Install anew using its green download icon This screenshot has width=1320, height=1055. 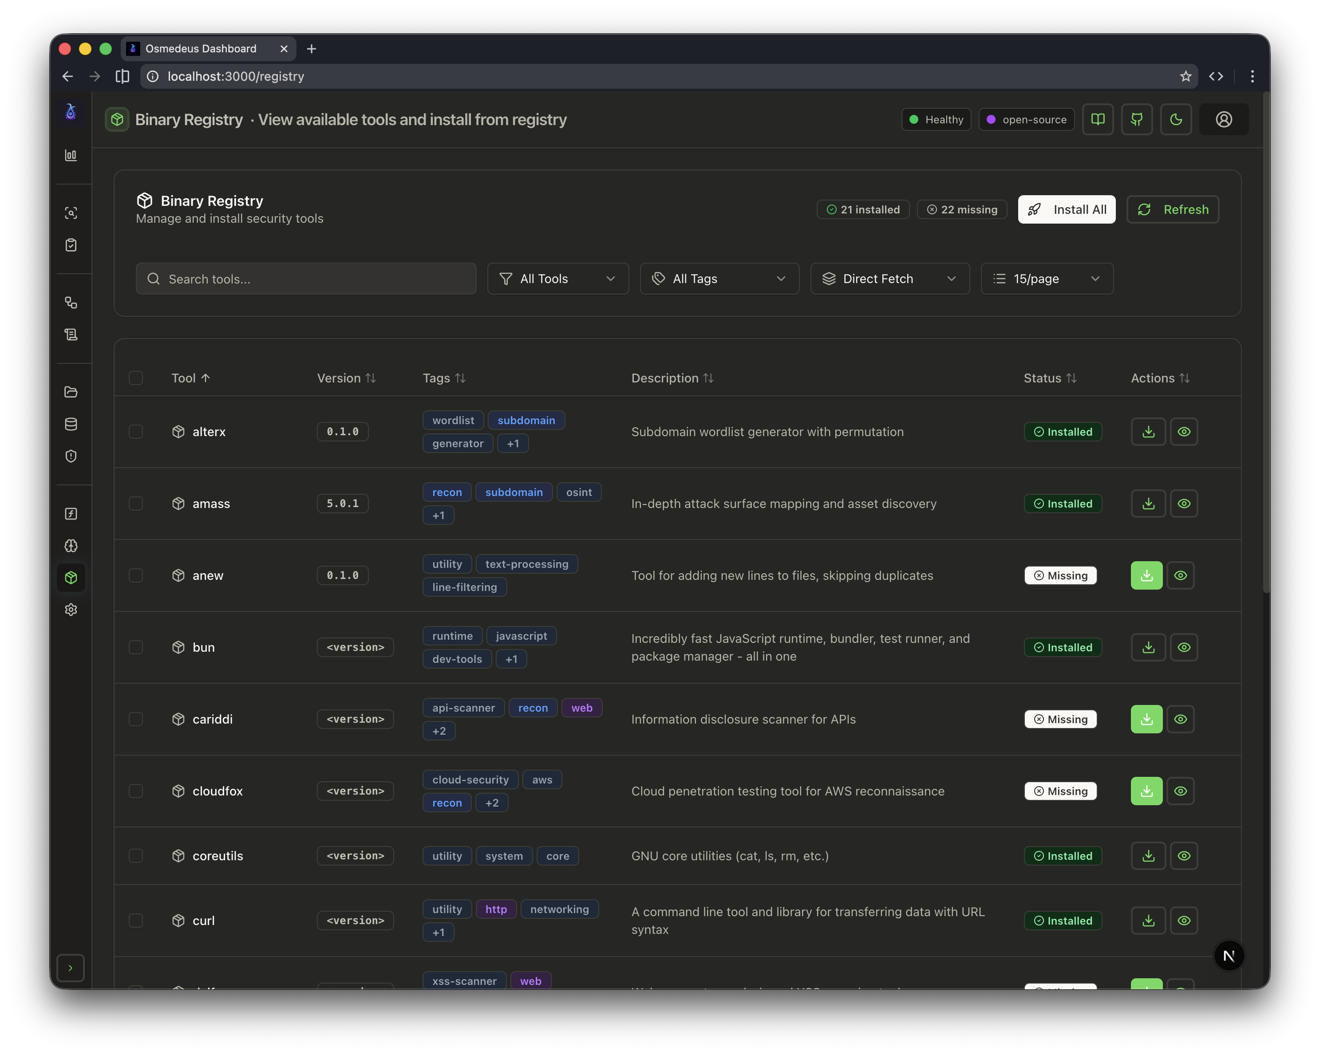(x=1146, y=575)
